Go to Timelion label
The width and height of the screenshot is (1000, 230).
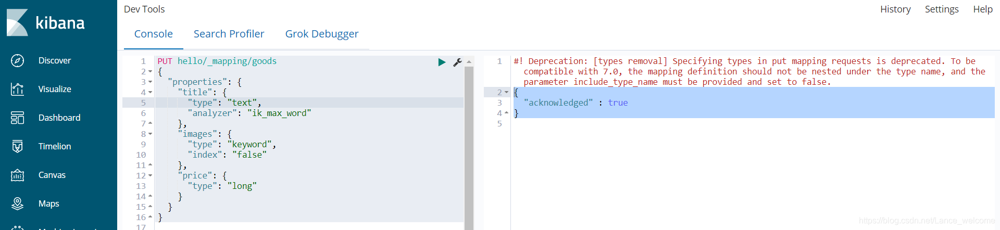(x=55, y=147)
